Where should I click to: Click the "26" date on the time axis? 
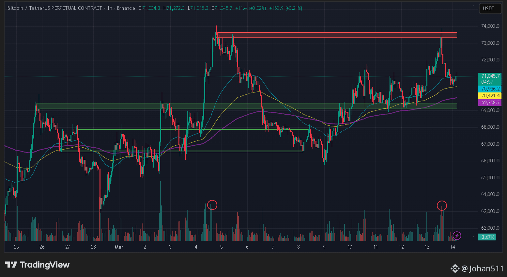[x=42, y=247]
